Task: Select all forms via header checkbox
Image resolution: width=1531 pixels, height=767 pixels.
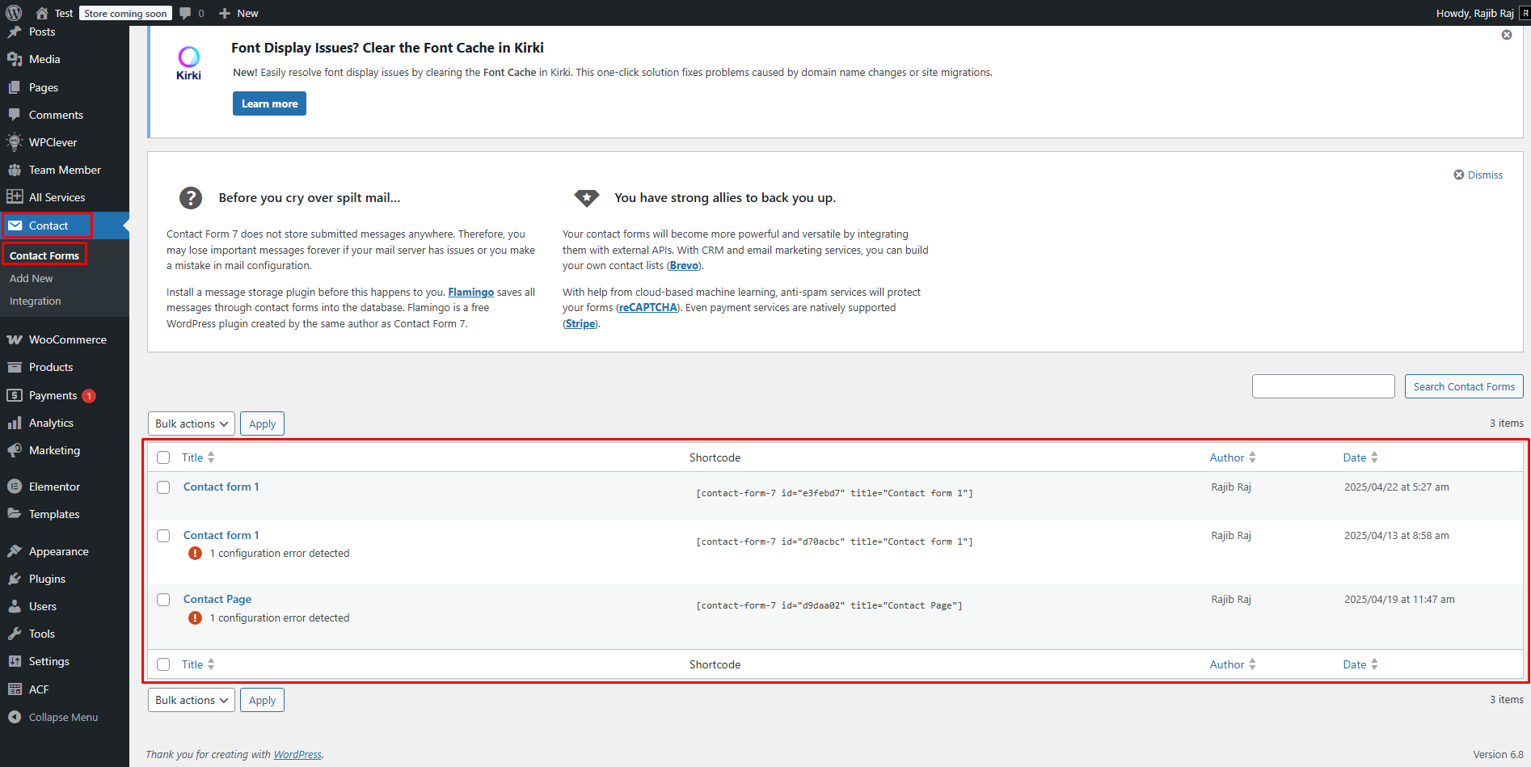Action: (163, 457)
